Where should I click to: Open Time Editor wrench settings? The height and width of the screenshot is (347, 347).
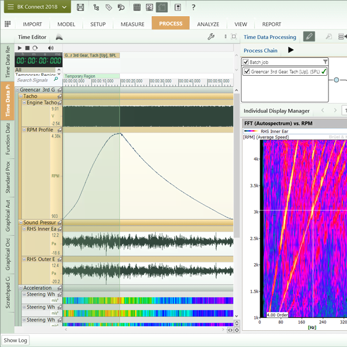(211, 37)
